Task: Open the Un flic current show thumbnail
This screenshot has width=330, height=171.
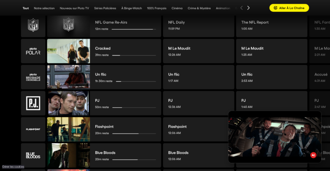Action: tap(68, 77)
